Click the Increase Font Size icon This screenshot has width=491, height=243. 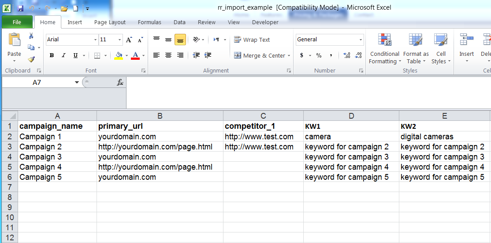point(129,40)
